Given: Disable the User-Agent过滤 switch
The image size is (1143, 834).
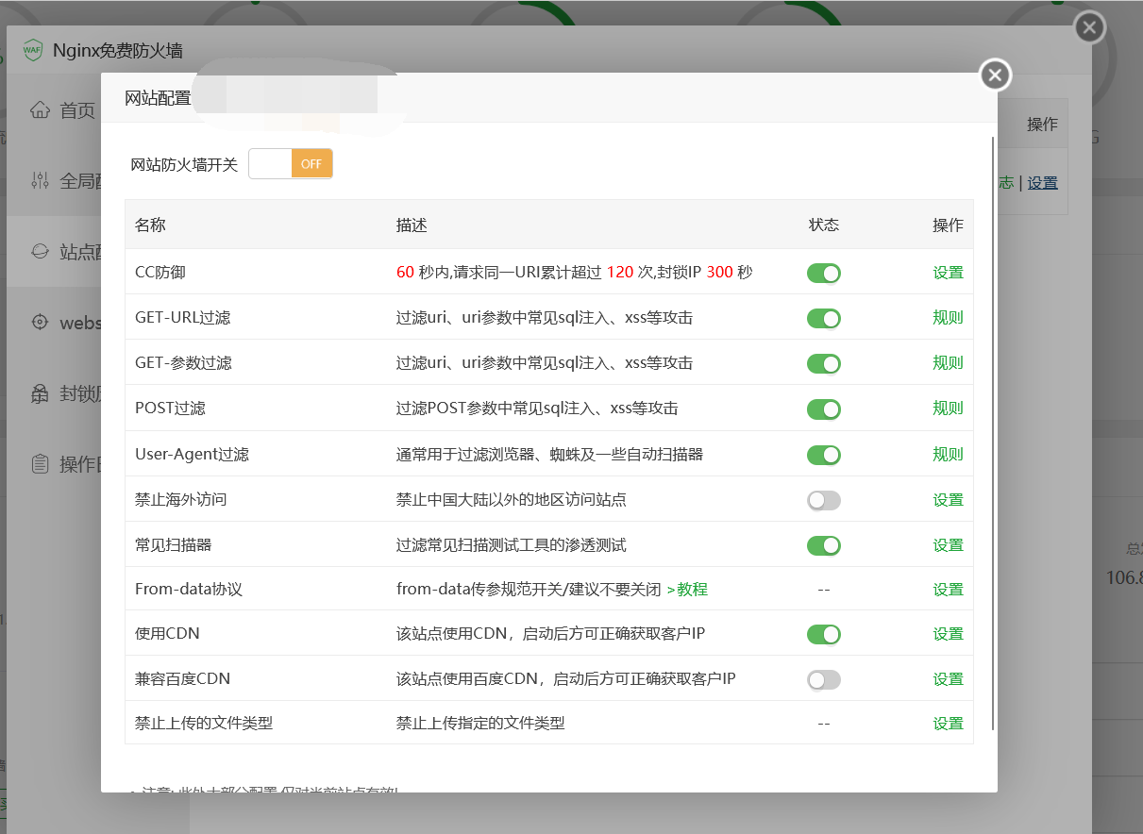Looking at the screenshot, I should (x=824, y=455).
